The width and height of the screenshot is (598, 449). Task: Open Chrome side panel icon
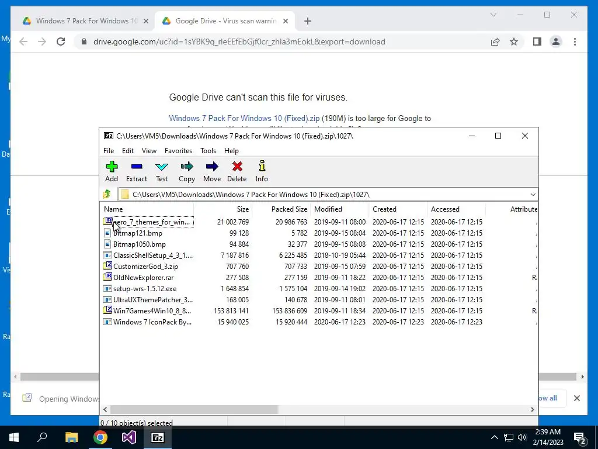(x=537, y=42)
